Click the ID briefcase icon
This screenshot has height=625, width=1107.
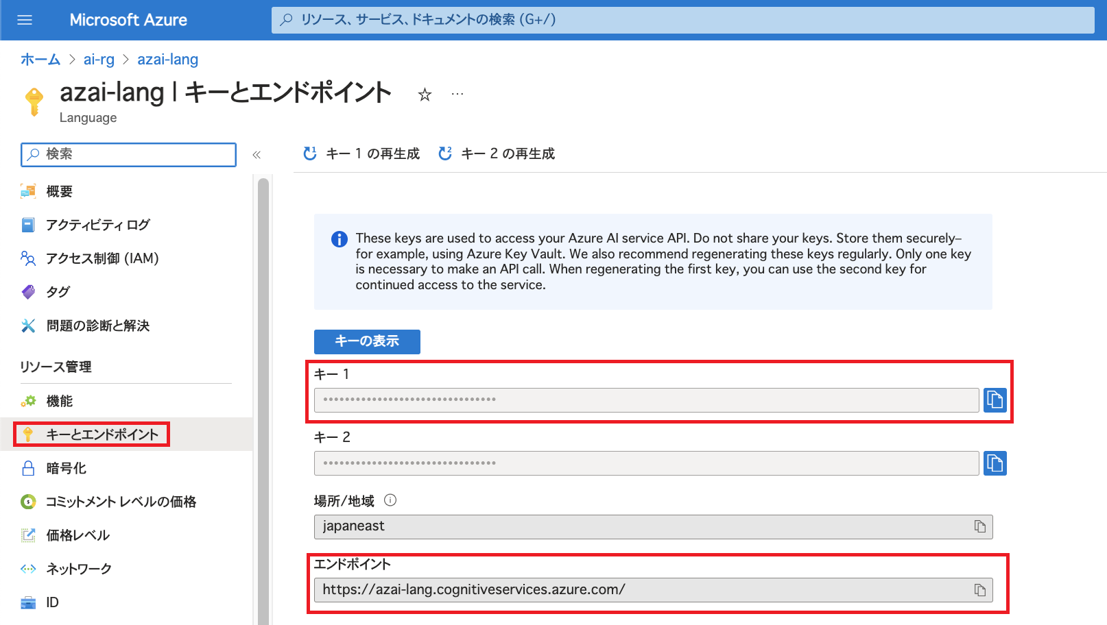(28, 602)
